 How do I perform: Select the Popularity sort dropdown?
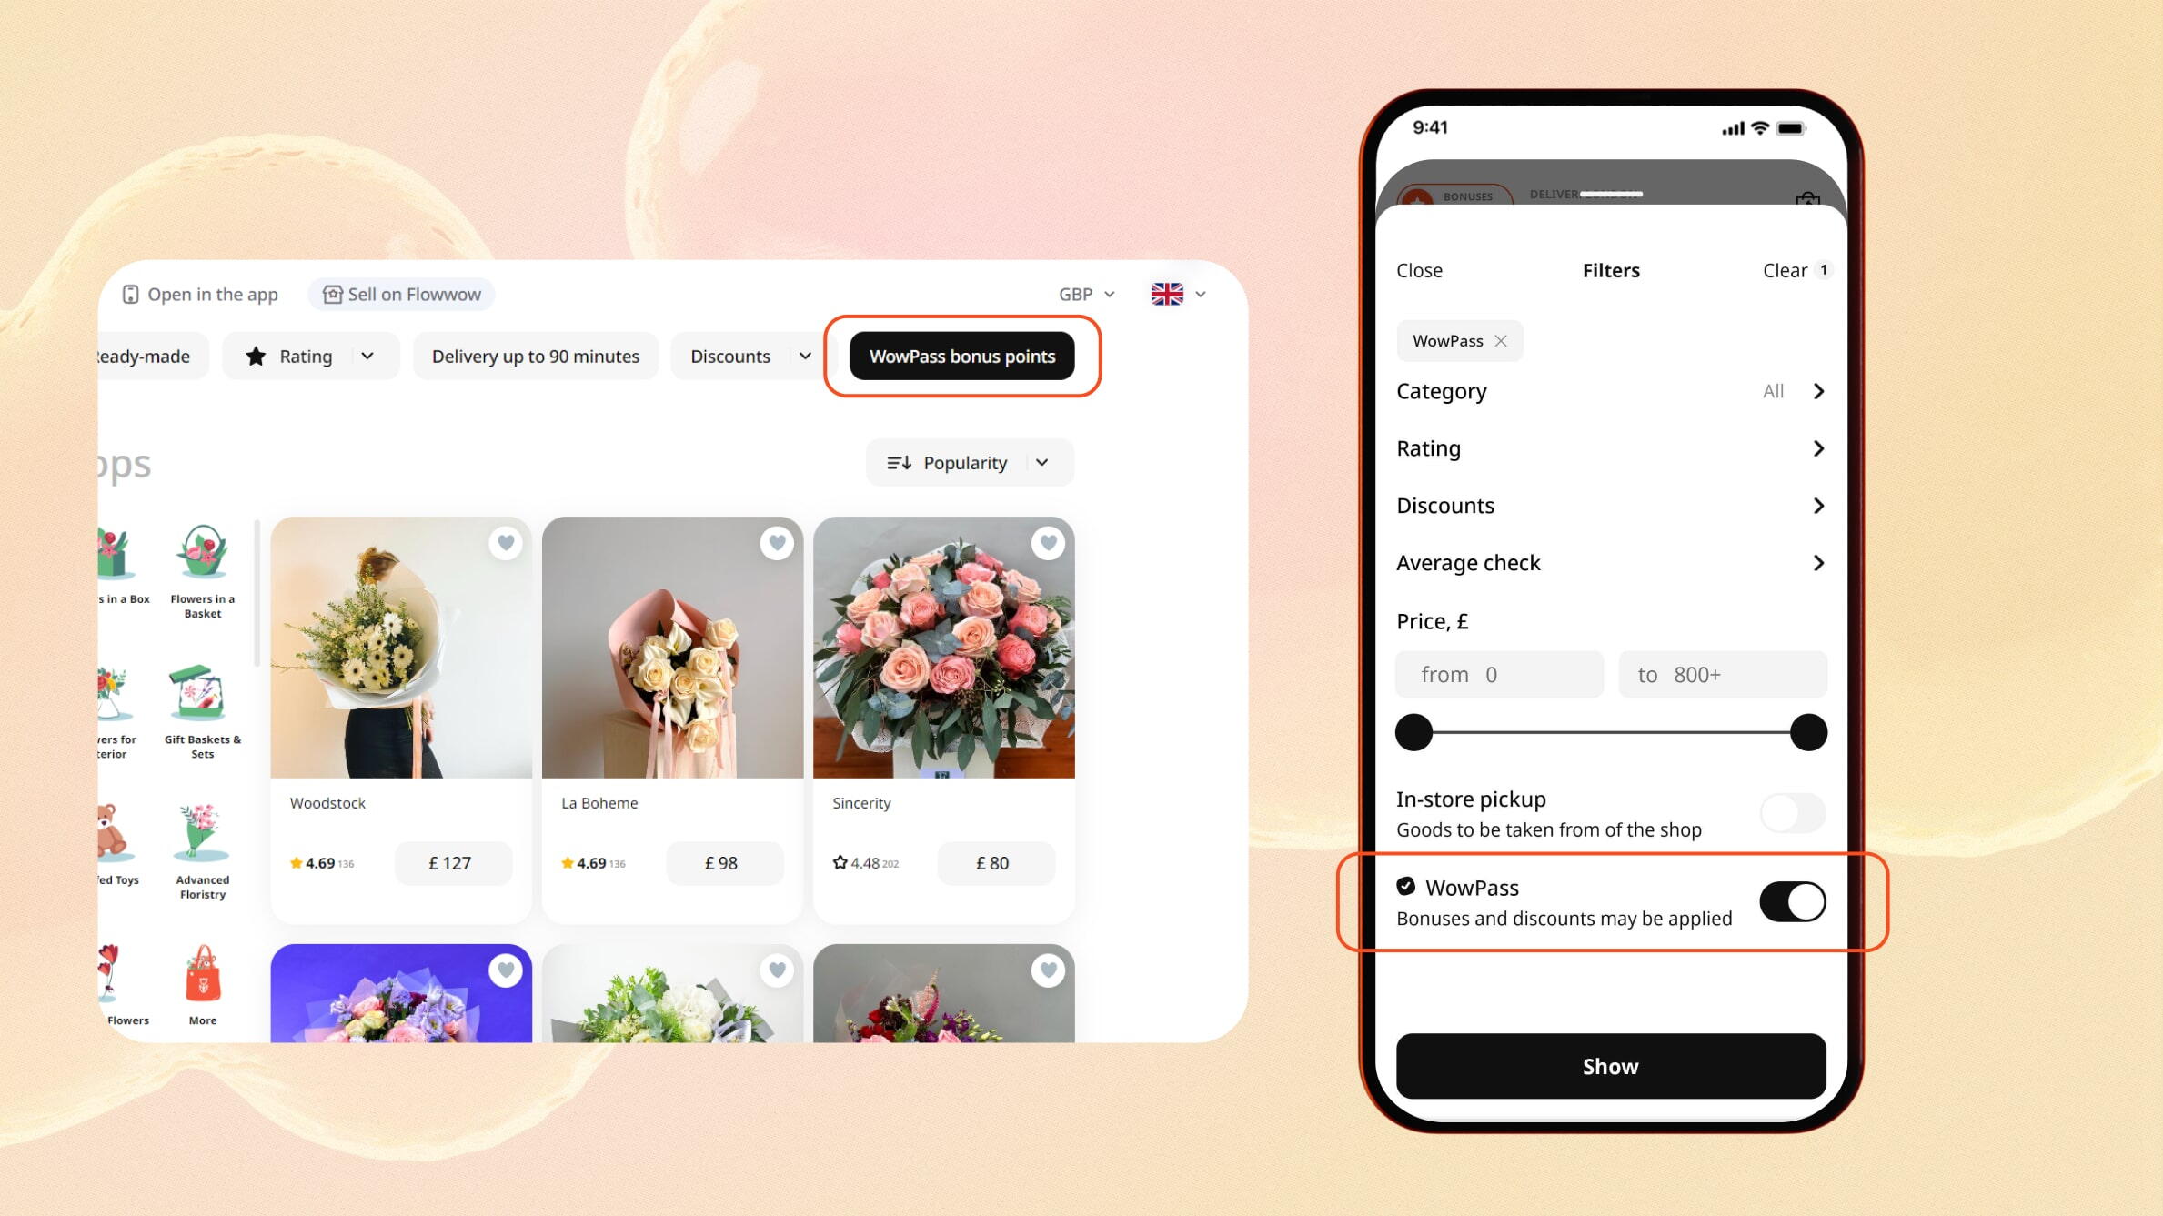click(x=967, y=462)
